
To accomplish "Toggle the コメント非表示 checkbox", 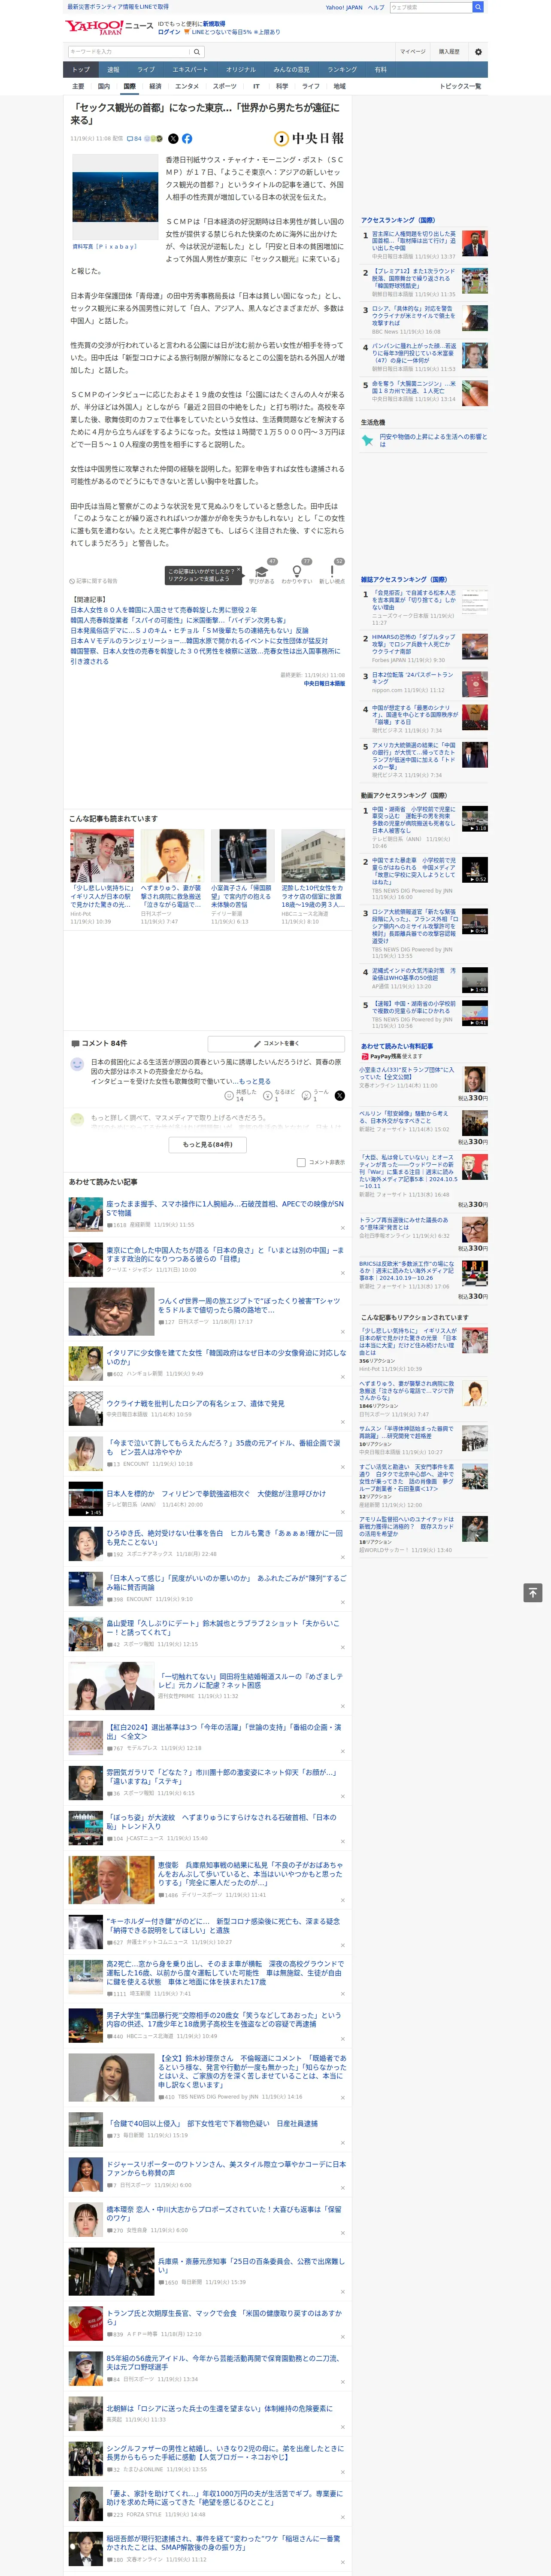I will [301, 1162].
